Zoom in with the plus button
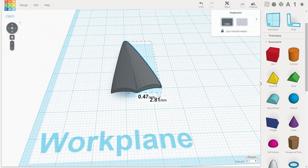Screen dimensions: 308x168 coord(12,43)
